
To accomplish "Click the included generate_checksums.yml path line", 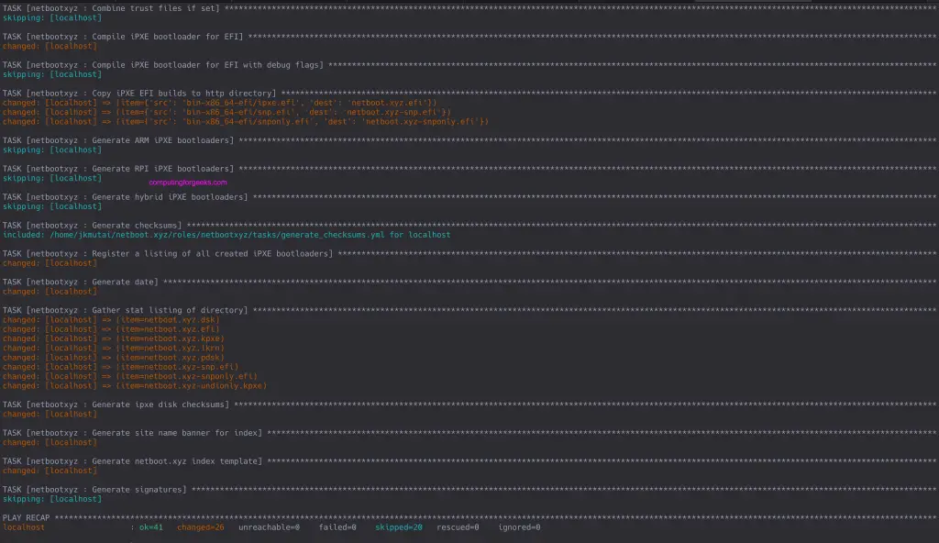I will [x=226, y=235].
